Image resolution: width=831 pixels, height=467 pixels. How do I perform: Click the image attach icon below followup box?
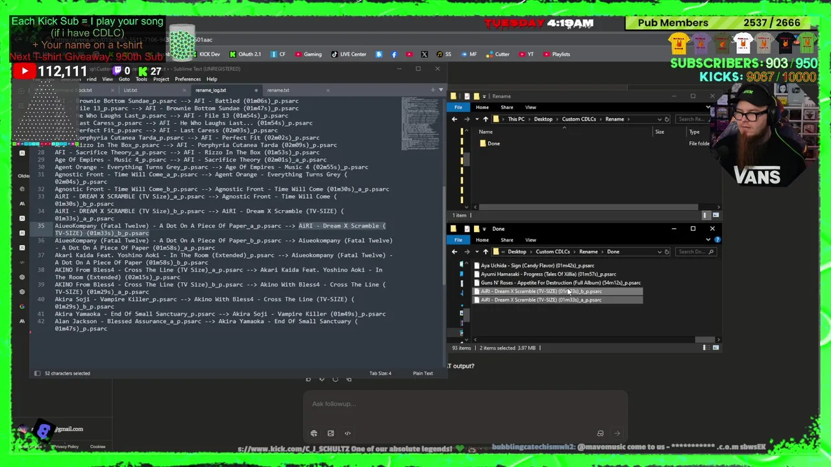(330, 433)
